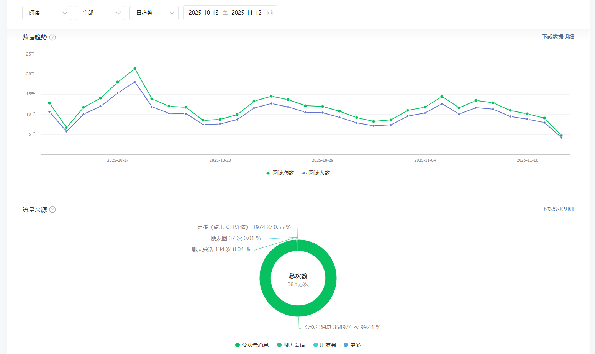Toggle 朋友圈 series in pie legend
Screen dimensions: 595x354
[x=325, y=345]
